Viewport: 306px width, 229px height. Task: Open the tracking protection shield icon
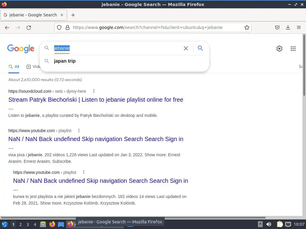59,27
